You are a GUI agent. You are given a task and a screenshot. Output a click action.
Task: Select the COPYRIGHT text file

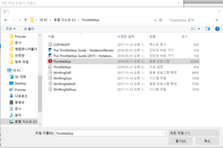(123, 45)
